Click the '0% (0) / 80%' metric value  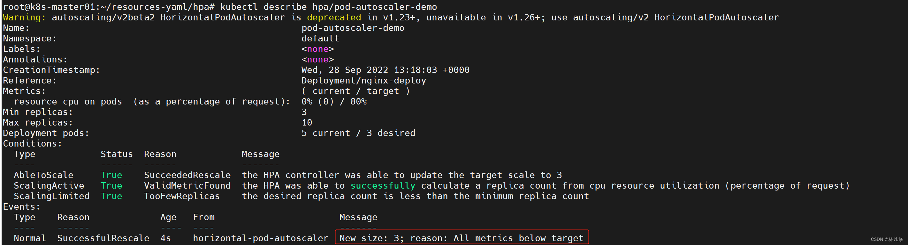pyautogui.click(x=333, y=102)
